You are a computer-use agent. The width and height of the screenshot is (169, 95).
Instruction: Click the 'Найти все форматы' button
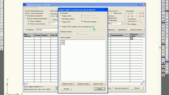pos(121,88)
